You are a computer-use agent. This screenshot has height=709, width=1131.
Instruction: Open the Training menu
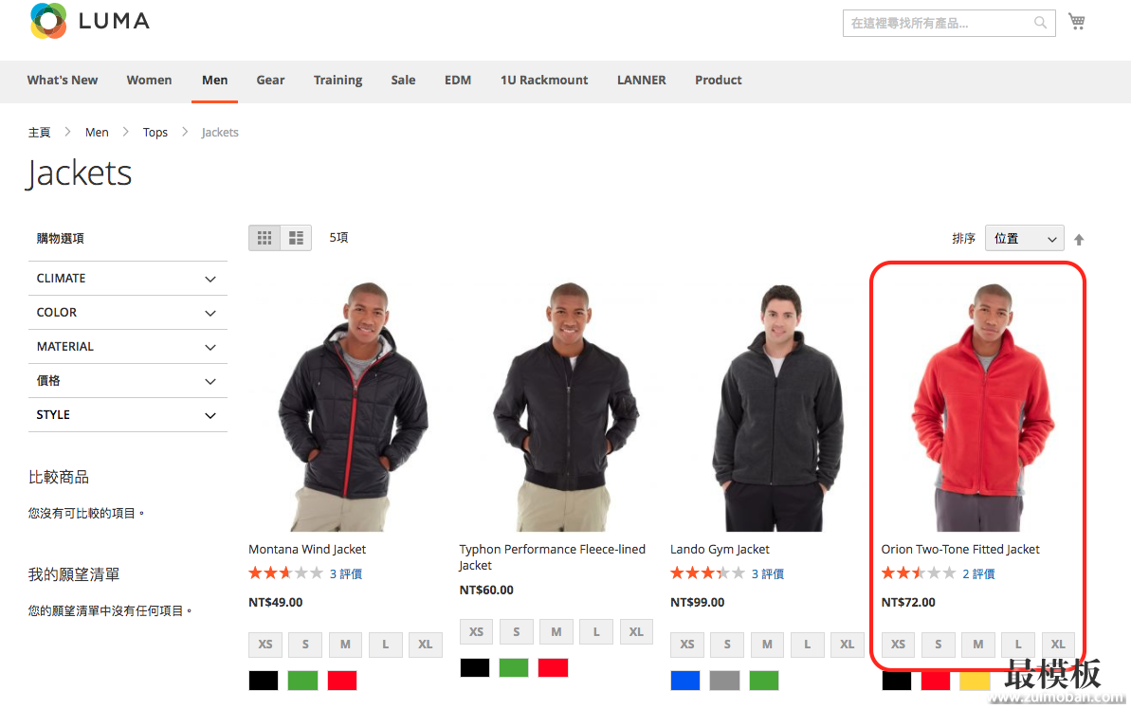pos(338,80)
